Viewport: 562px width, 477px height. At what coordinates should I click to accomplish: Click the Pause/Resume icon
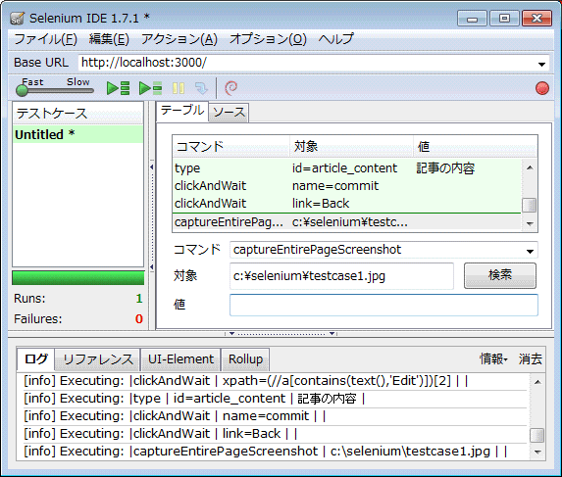tap(179, 88)
